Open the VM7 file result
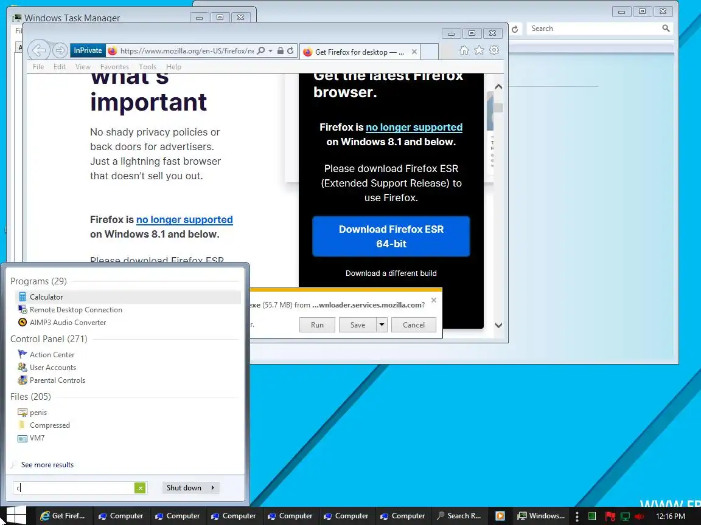The image size is (701, 525). coord(128,438)
